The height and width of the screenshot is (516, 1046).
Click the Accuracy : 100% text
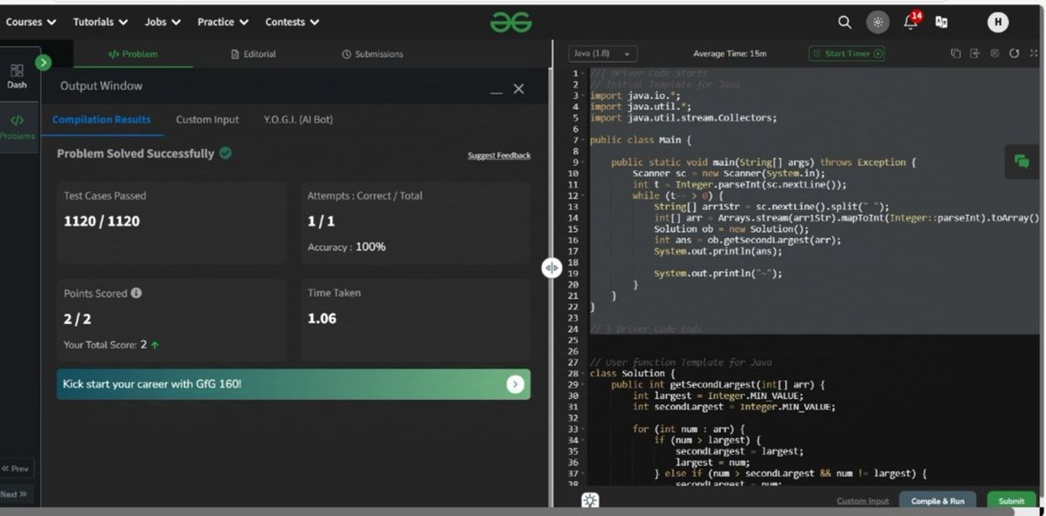coord(346,247)
